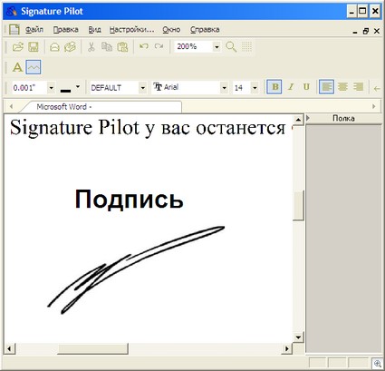Open the Справка menu
This screenshot has height=371, width=385.
tap(205, 30)
